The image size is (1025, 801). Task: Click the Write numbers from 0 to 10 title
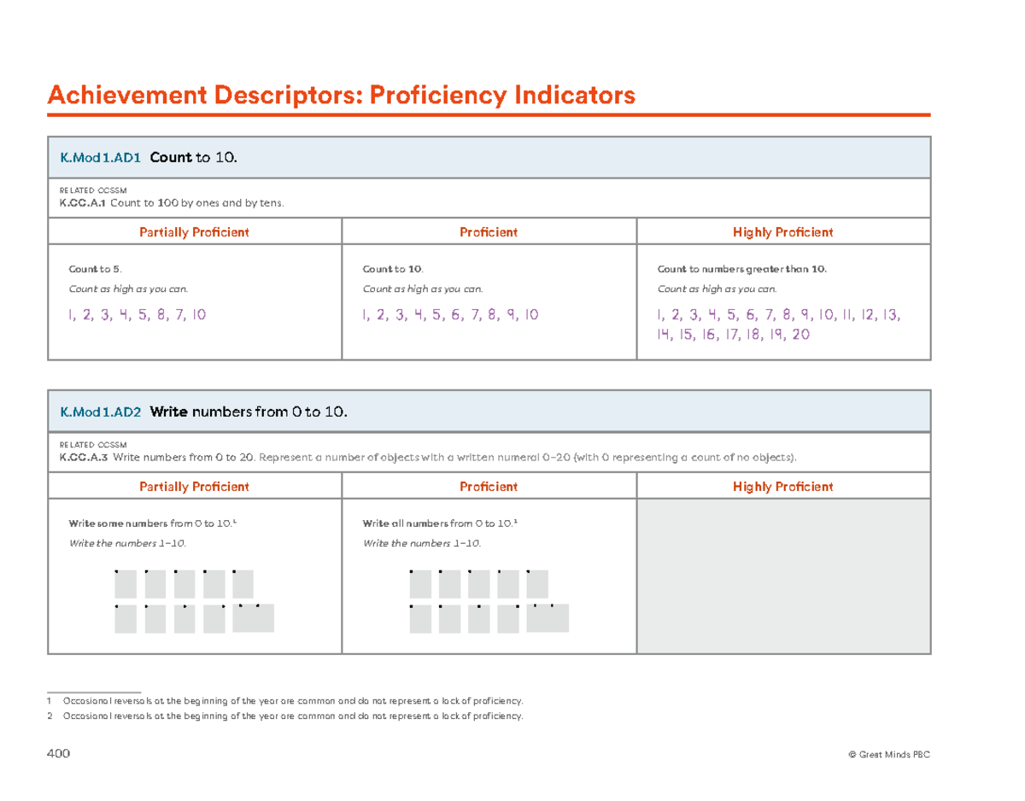pyautogui.click(x=248, y=412)
